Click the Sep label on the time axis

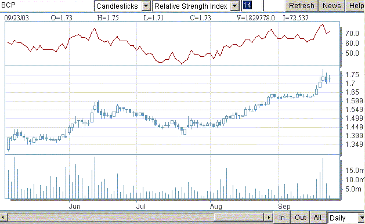pos(284,207)
